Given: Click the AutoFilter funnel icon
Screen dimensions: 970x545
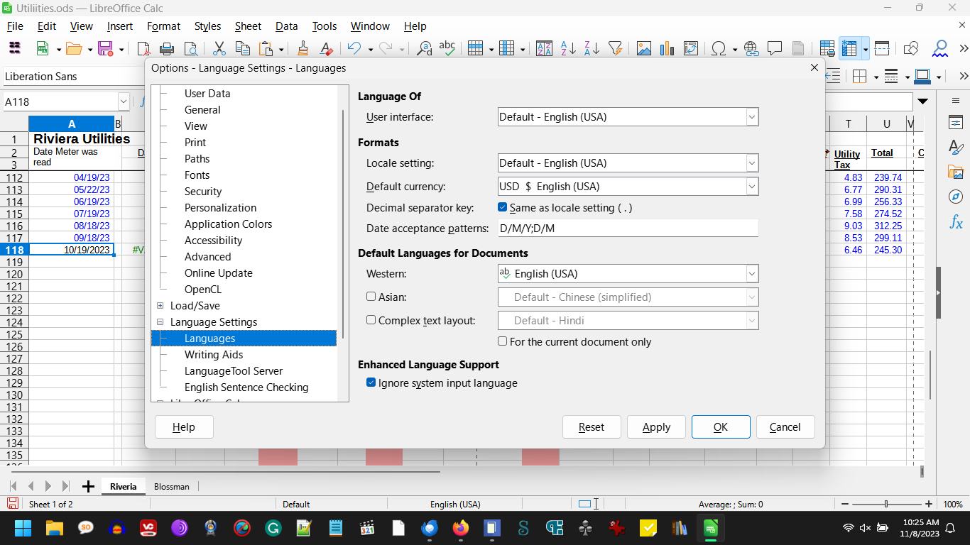Looking at the screenshot, I should pos(615,48).
